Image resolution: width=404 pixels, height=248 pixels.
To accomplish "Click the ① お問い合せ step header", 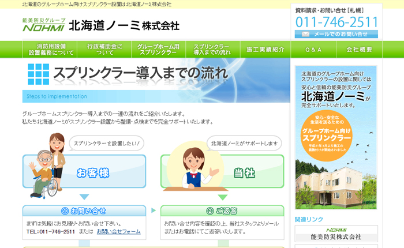I will coord(84,211).
